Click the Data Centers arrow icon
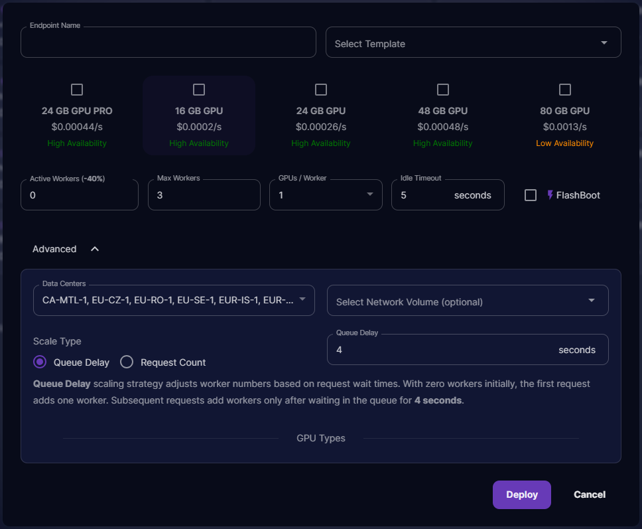 pos(302,299)
